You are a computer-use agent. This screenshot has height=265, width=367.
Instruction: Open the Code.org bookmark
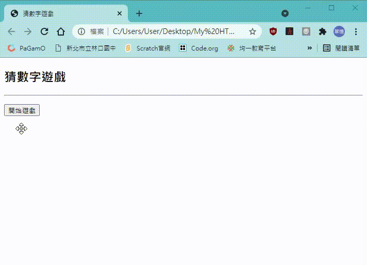(x=198, y=48)
